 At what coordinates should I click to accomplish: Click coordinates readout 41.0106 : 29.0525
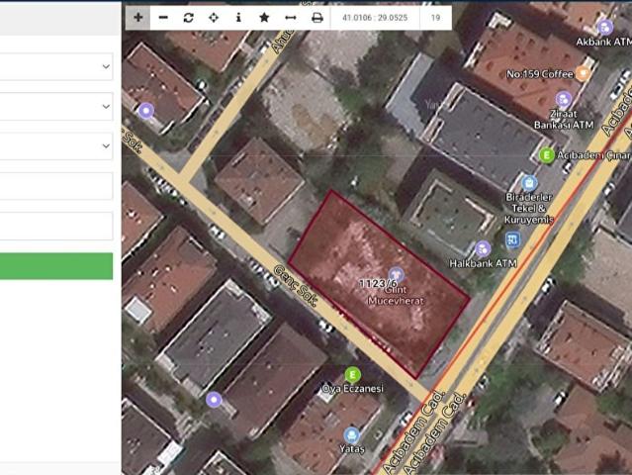[375, 18]
